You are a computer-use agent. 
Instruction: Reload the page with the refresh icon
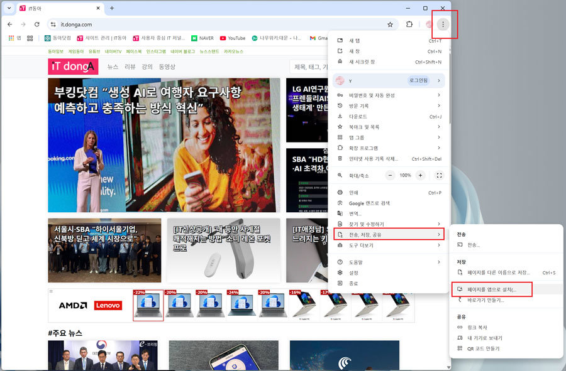click(37, 24)
